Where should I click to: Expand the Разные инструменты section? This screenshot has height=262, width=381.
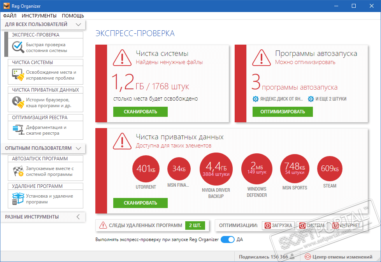pyautogui.click(x=78, y=217)
